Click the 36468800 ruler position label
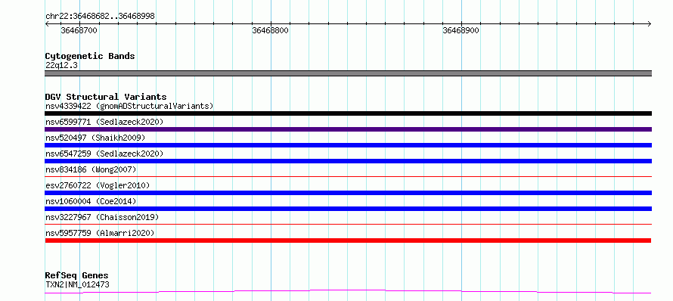The image size is (673, 301). [x=271, y=30]
